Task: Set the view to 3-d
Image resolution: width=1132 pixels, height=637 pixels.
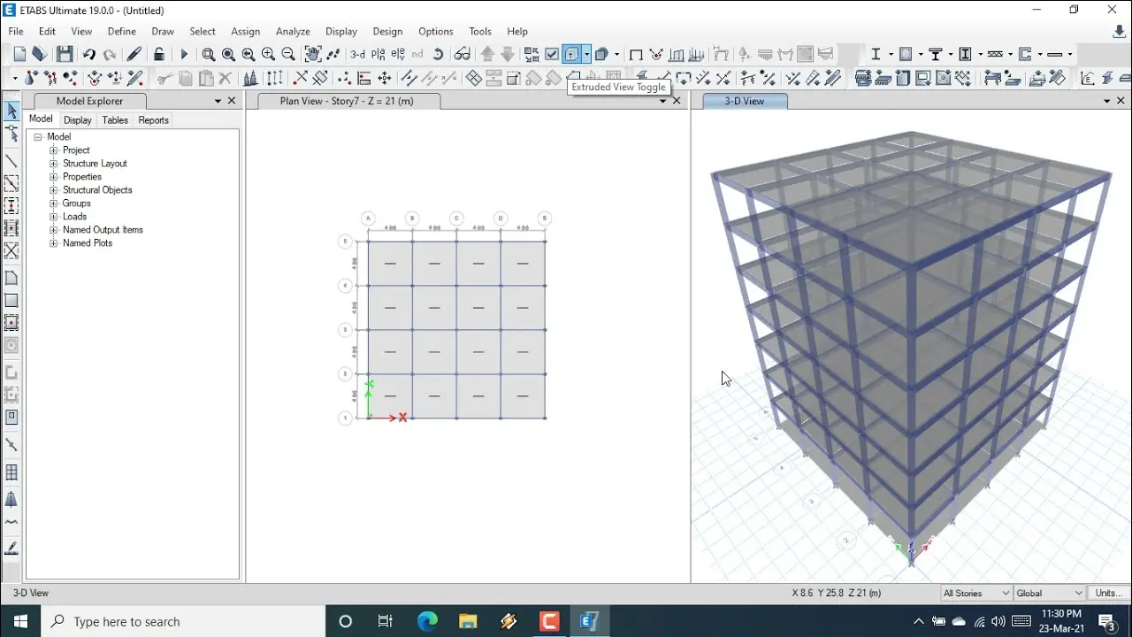Action: [357, 55]
